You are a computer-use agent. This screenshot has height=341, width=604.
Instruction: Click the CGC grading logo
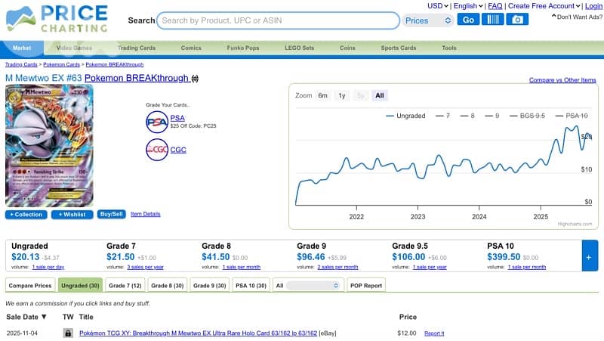(157, 150)
